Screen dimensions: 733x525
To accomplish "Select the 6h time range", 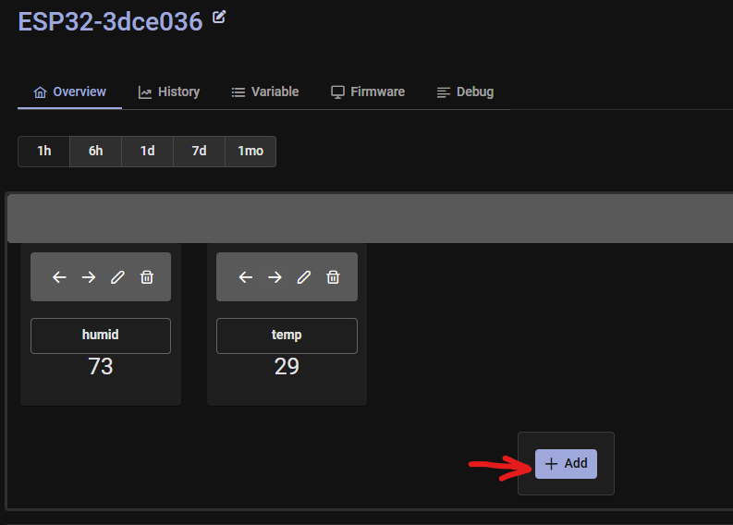I will point(96,151).
